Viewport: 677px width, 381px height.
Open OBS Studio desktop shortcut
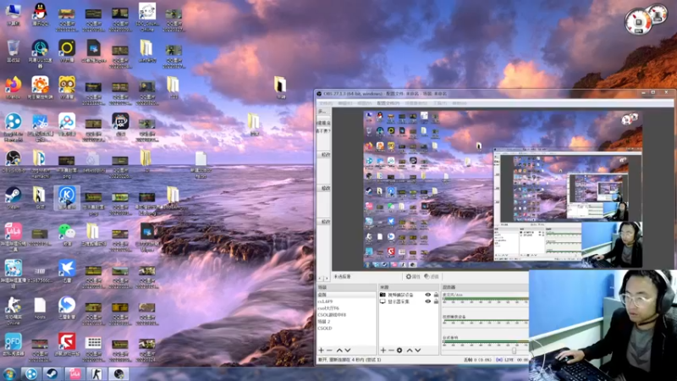tap(13, 162)
